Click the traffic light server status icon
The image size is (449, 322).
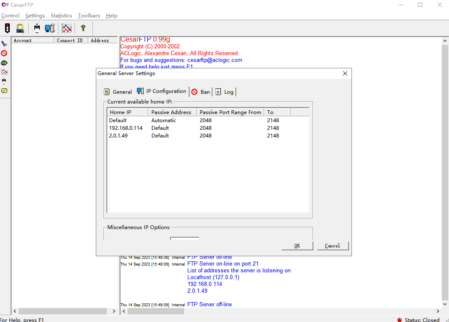pos(7,28)
